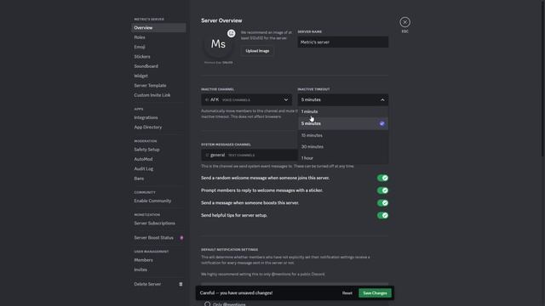Viewport: 545px width, 306px height.
Task: Toggle message when someone boosts server
Action: tap(382, 203)
